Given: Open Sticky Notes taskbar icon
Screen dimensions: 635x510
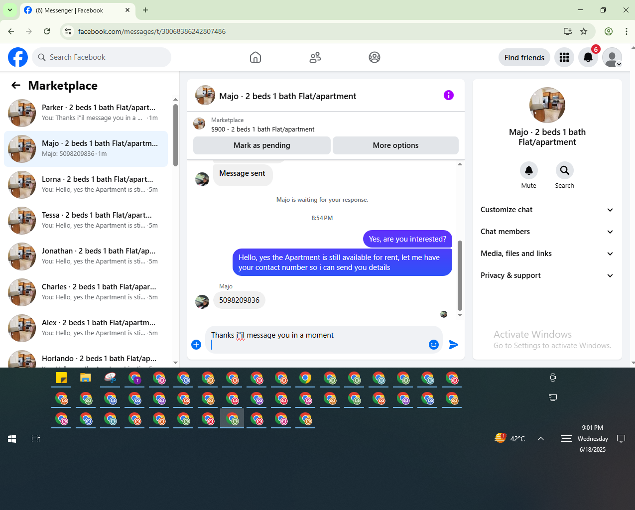Looking at the screenshot, I should 61,378.
